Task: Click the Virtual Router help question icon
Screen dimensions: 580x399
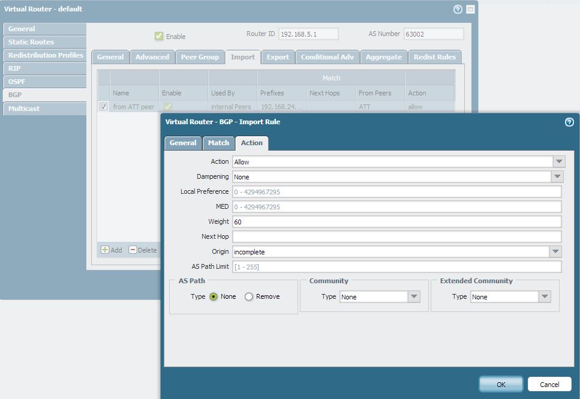Action: pyautogui.click(x=458, y=10)
